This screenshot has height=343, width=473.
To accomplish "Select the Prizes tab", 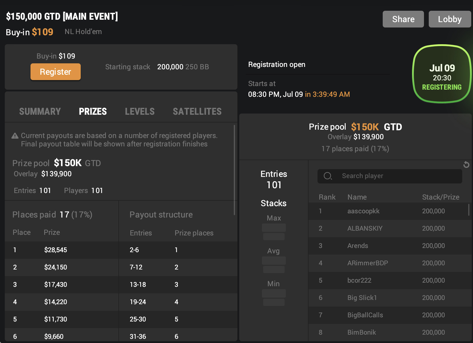I will 93,111.
